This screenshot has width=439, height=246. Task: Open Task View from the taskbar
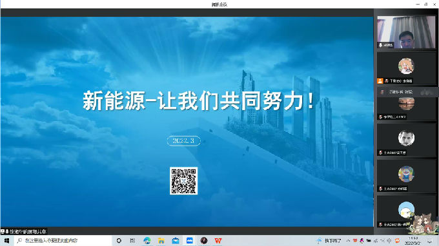point(133,240)
